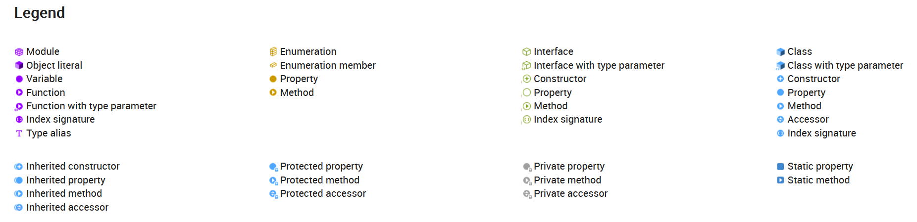Click the Inherited constructor icon
917x222 pixels.
(19, 167)
